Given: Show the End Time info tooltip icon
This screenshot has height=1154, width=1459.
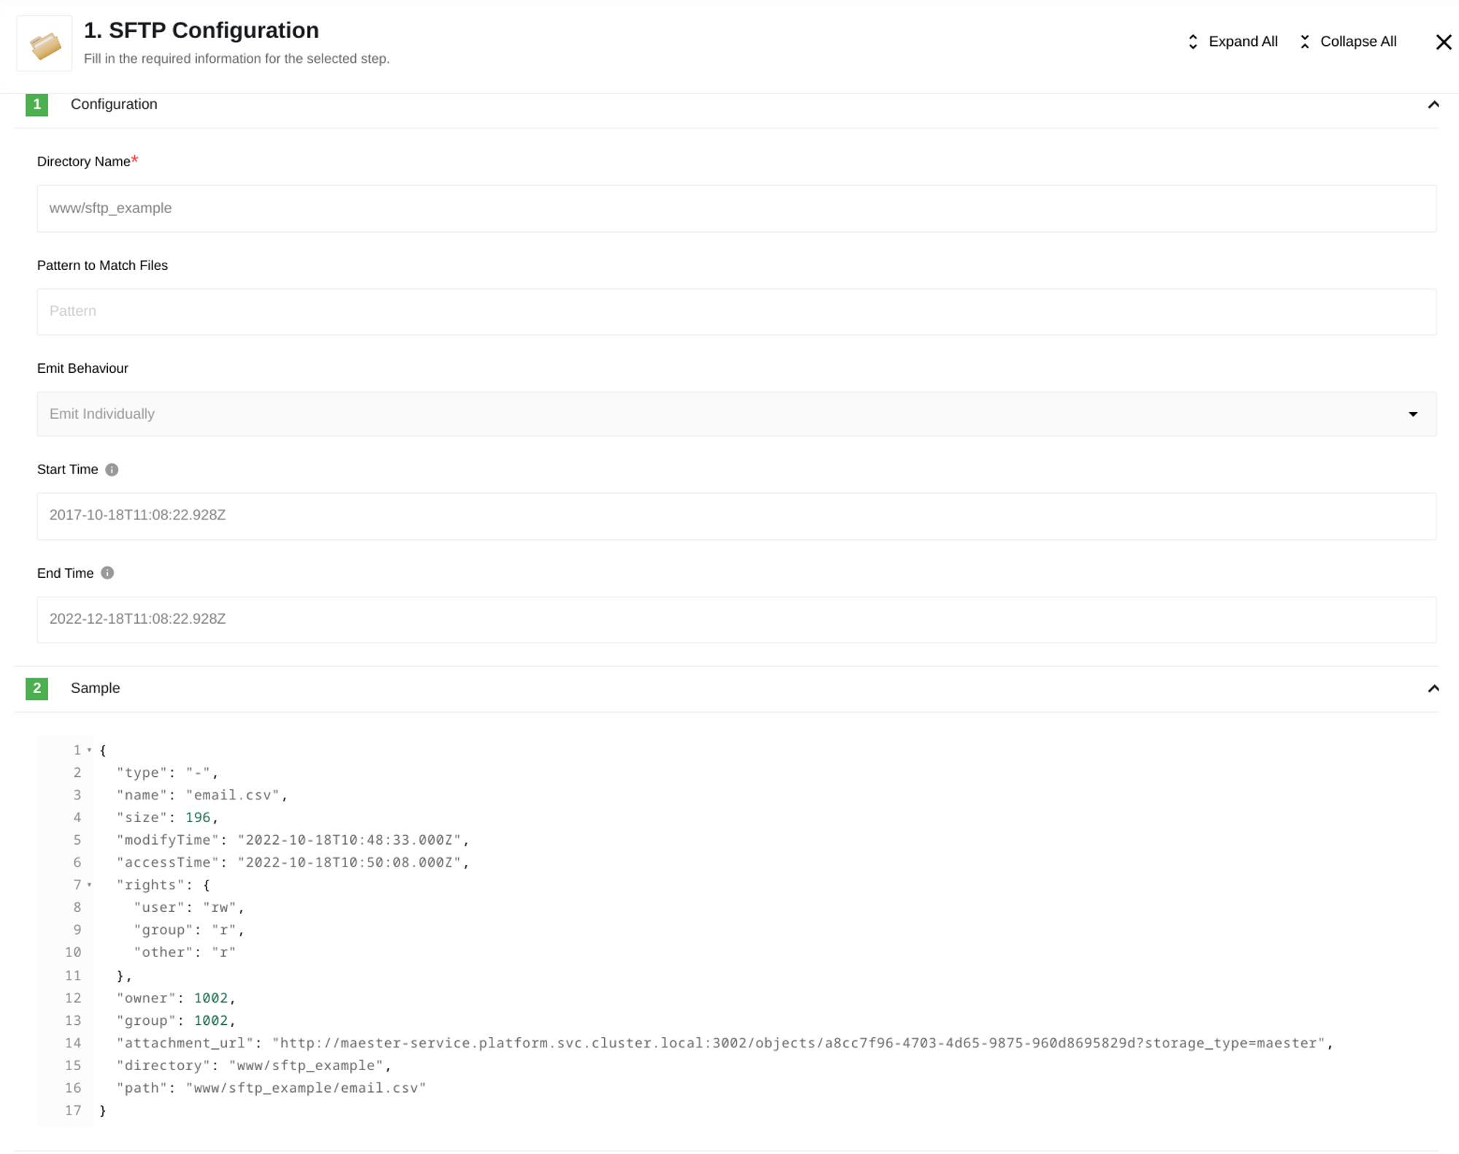Looking at the screenshot, I should click(107, 573).
